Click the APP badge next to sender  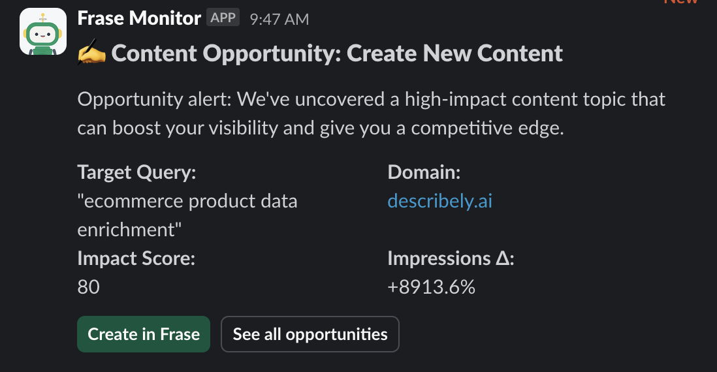223,18
